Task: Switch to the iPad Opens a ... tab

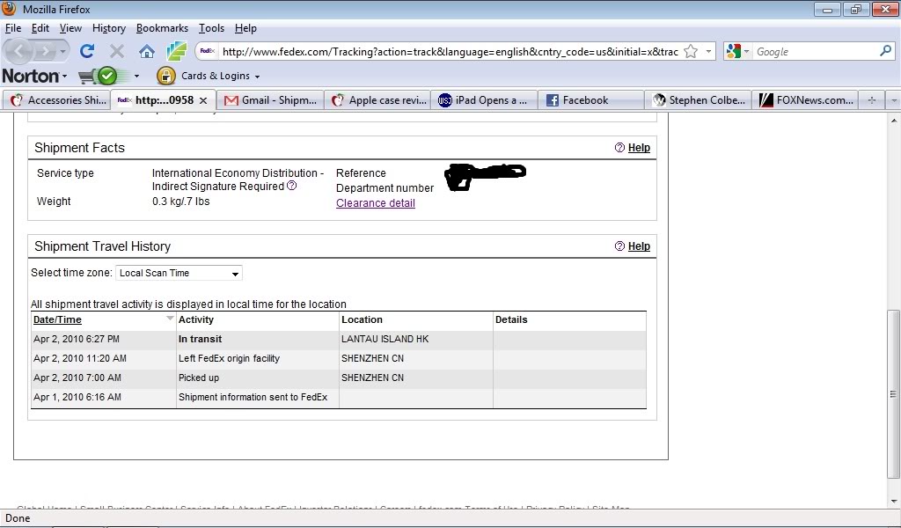Action: click(484, 100)
